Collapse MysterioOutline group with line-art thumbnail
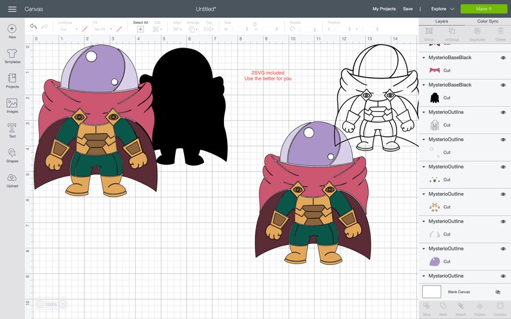Viewport: 511px width, 319px height. (x=423, y=113)
